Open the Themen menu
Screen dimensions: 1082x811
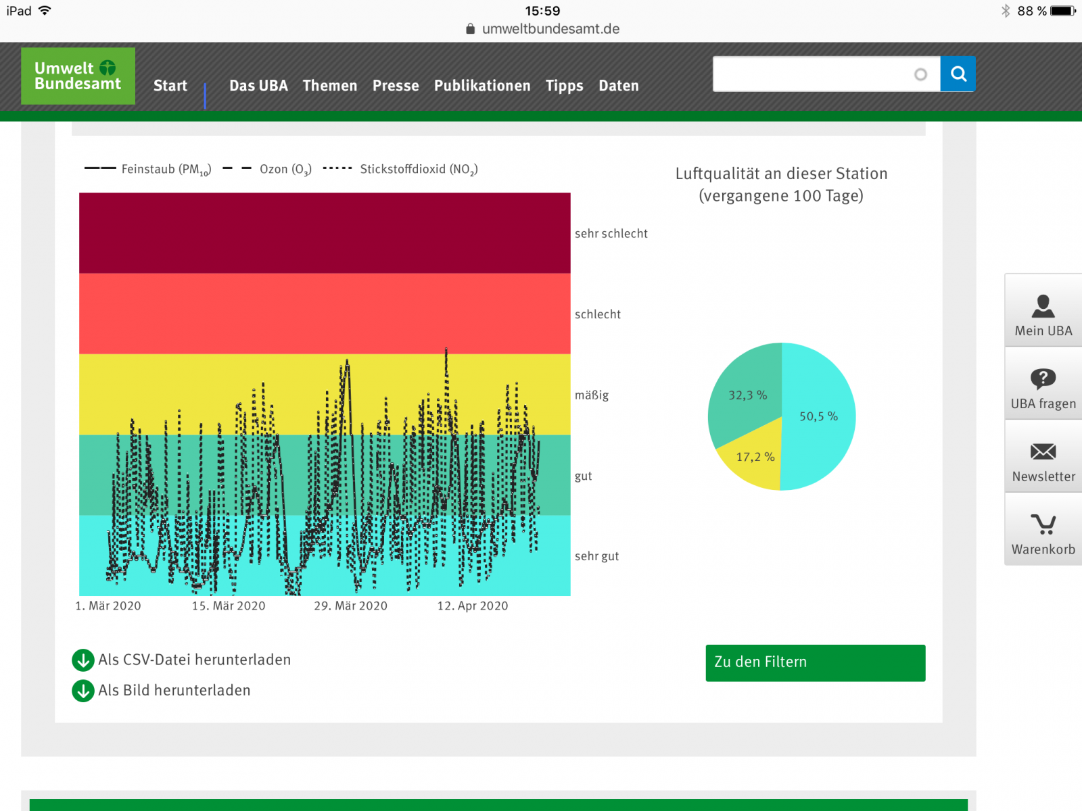tap(330, 86)
